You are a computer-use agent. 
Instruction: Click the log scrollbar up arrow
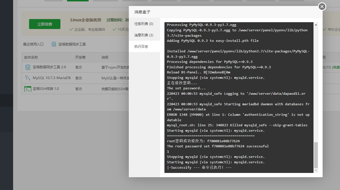pyautogui.click(x=316, y=25)
